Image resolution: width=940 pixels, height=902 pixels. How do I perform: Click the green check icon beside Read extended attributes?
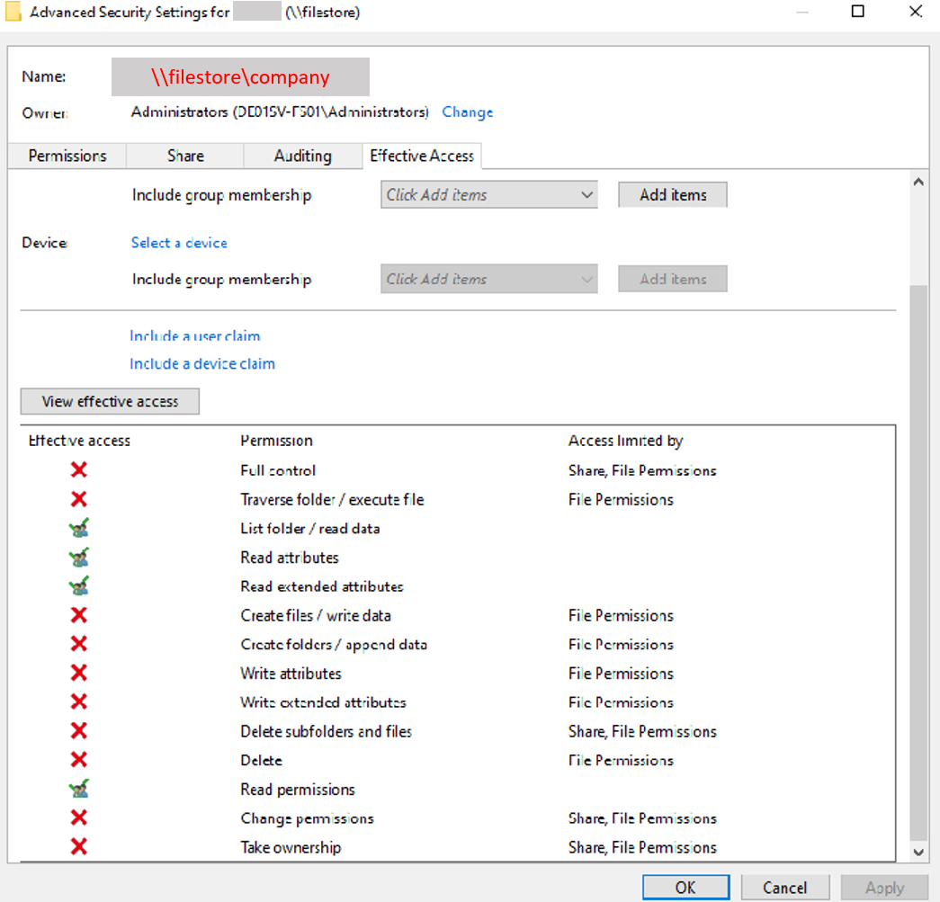pos(78,585)
